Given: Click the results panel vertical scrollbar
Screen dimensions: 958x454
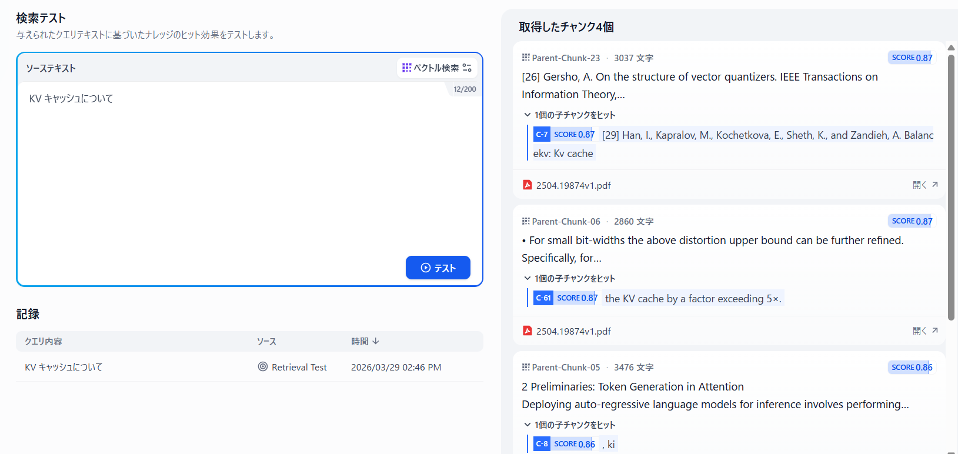Looking at the screenshot, I should pyautogui.click(x=951, y=188).
